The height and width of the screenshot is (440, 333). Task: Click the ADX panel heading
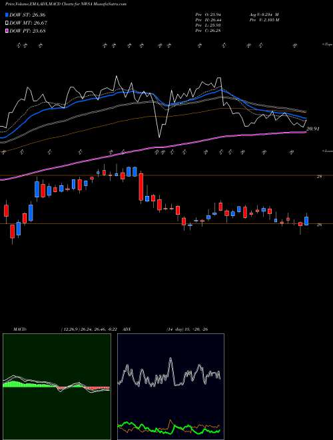(x=127, y=329)
